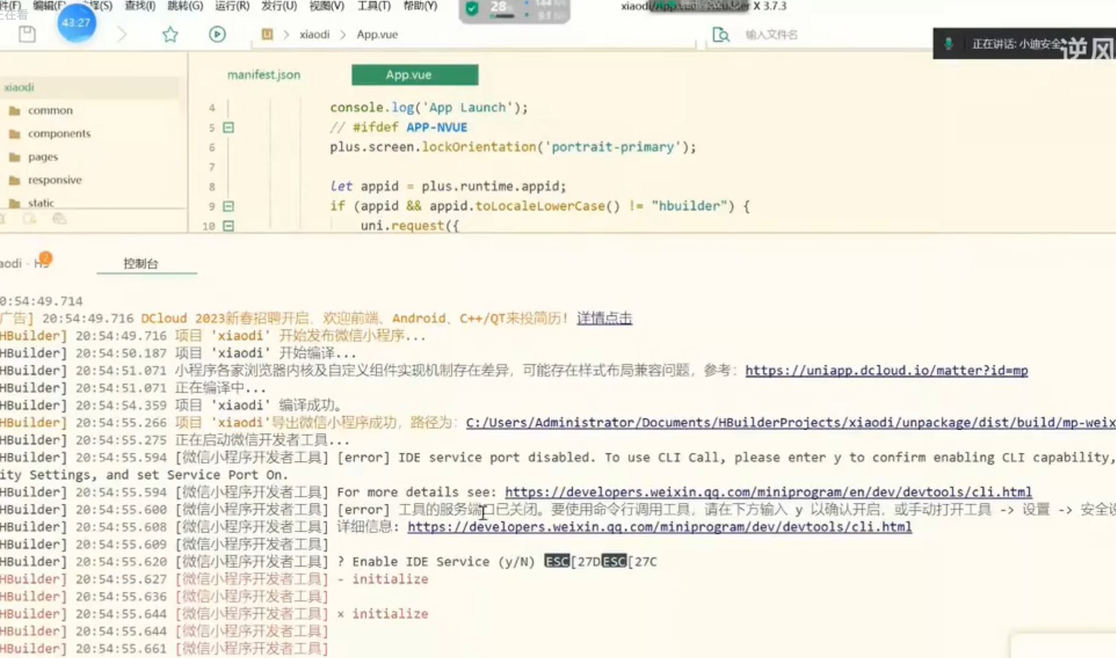Image resolution: width=1116 pixels, height=658 pixels.
Task: Open the 发行(U) menu
Action: click(279, 6)
